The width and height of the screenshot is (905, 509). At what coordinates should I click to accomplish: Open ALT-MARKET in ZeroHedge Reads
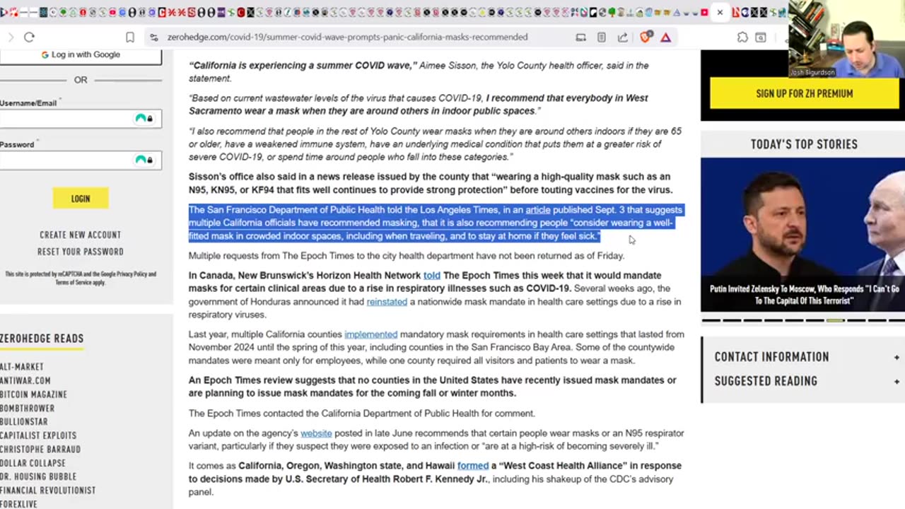click(22, 367)
